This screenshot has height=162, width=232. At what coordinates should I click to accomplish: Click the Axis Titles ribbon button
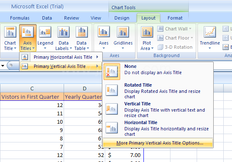28,38
